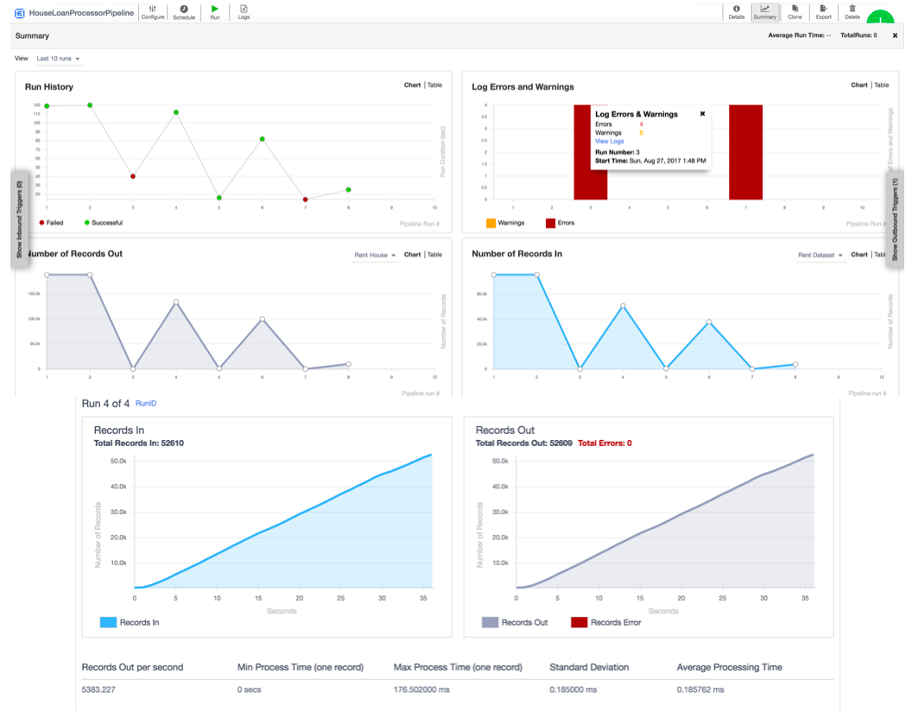Expand Show Inbound Triggers side tab
Screen dimensions: 912x711
tap(20, 219)
